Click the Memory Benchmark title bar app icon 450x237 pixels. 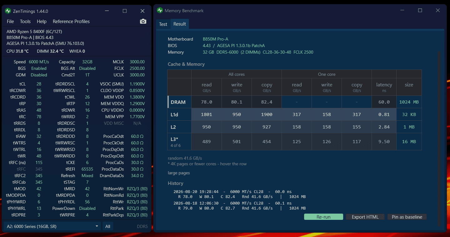pos(160,11)
